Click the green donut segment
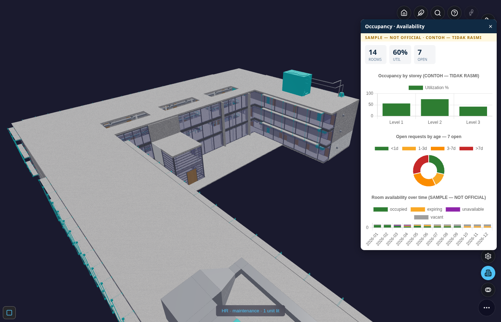This screenshot has height=322, width=501. [439, 164]
